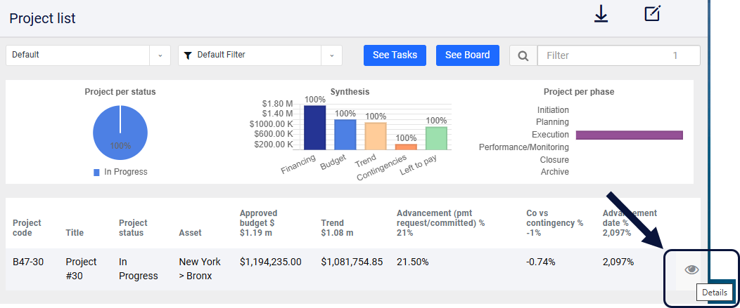Open the edit pencil icon
The width and height of the screenshot is (740, 308).
click(x=653, y=13)
